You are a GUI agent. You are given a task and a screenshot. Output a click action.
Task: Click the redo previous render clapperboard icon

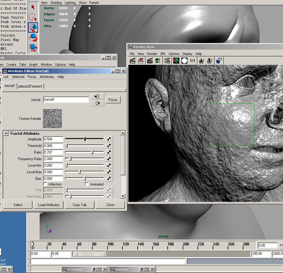point(133,61)
